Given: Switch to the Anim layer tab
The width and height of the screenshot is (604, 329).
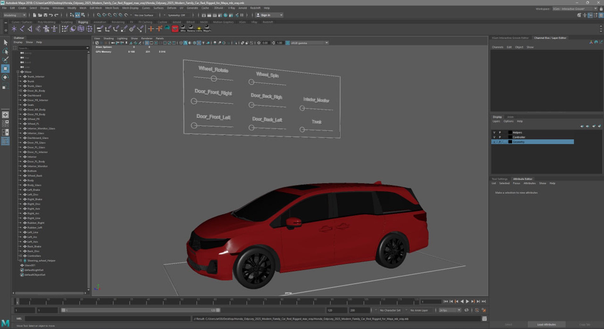Looking at the screenshot, I should coord(510,117).
